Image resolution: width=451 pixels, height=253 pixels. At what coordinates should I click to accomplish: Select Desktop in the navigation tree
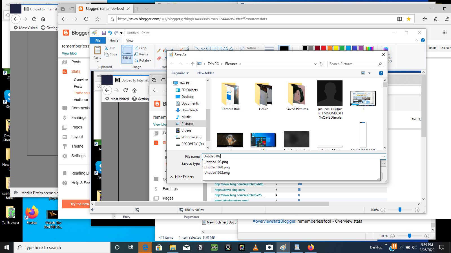pyautogui.click(x=187, y=97)
